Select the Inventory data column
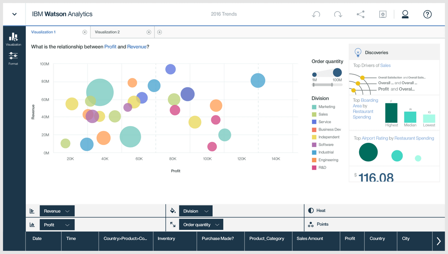Viewport: 448px width, 254px height. tap(175, 241)
